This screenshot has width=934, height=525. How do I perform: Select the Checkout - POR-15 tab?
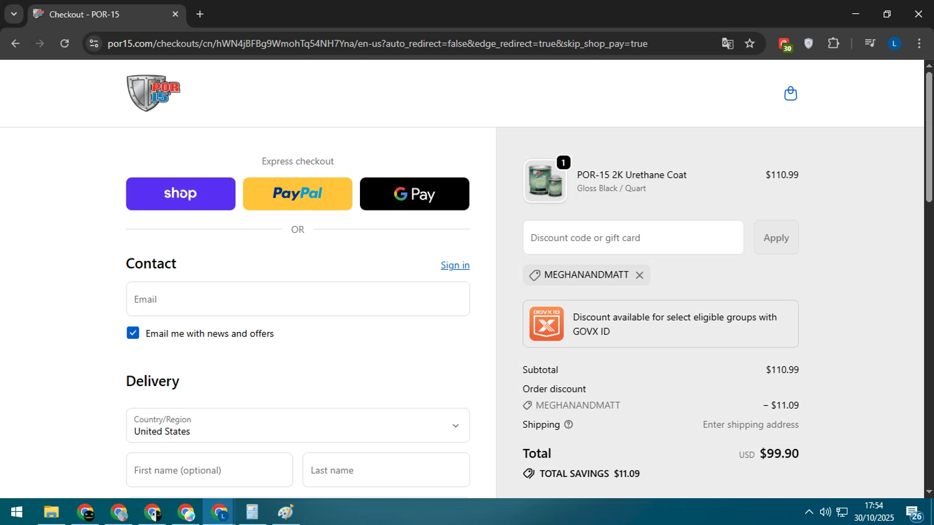106,14
